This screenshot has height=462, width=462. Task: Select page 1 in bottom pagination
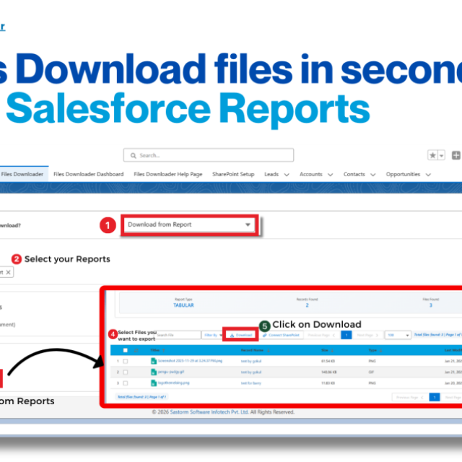pyautogui.click(x=435, y=397)
